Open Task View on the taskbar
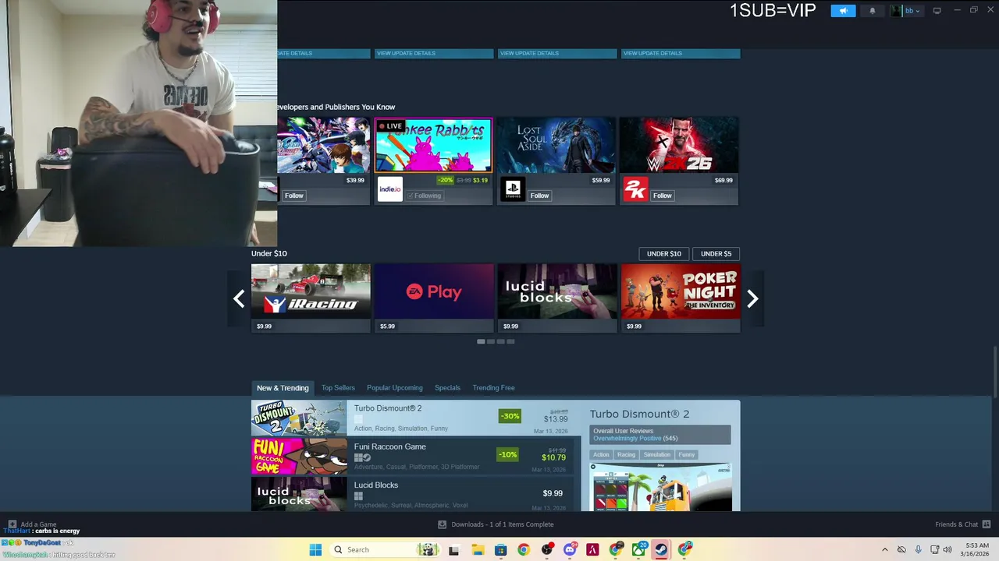999x561 pixels. click(453, 550)
